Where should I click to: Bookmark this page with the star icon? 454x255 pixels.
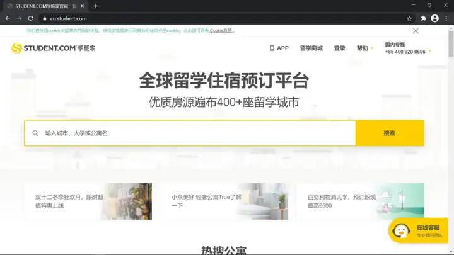[x=409, y=18]
